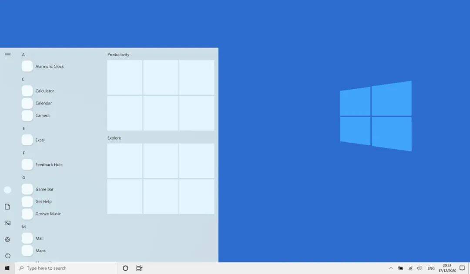This screenshot has height=274, width=470.
Task: Click the Start button on the taskbar
Action: [7, 268]
